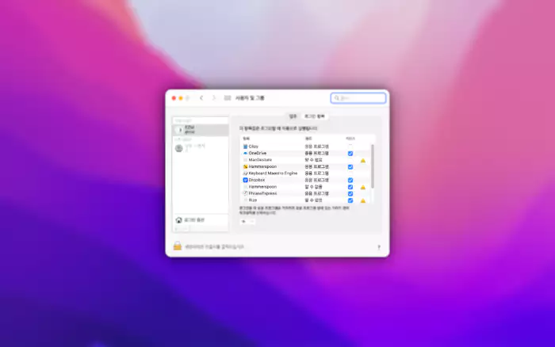Image resolution: width=555 pixels, height=347 pixels.
Task: Select the Rize row name
Action: click(253, 200)
